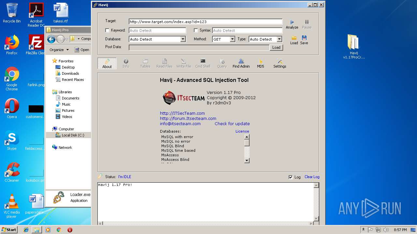Select Music library

point(66,104)
